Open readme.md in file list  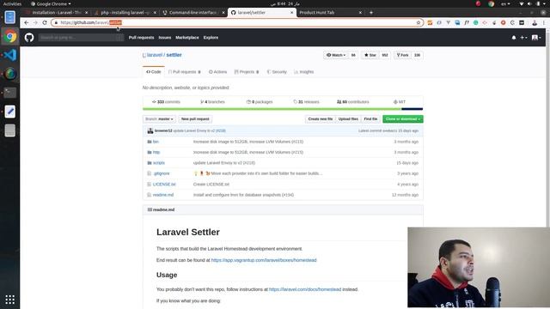(163, 195)
